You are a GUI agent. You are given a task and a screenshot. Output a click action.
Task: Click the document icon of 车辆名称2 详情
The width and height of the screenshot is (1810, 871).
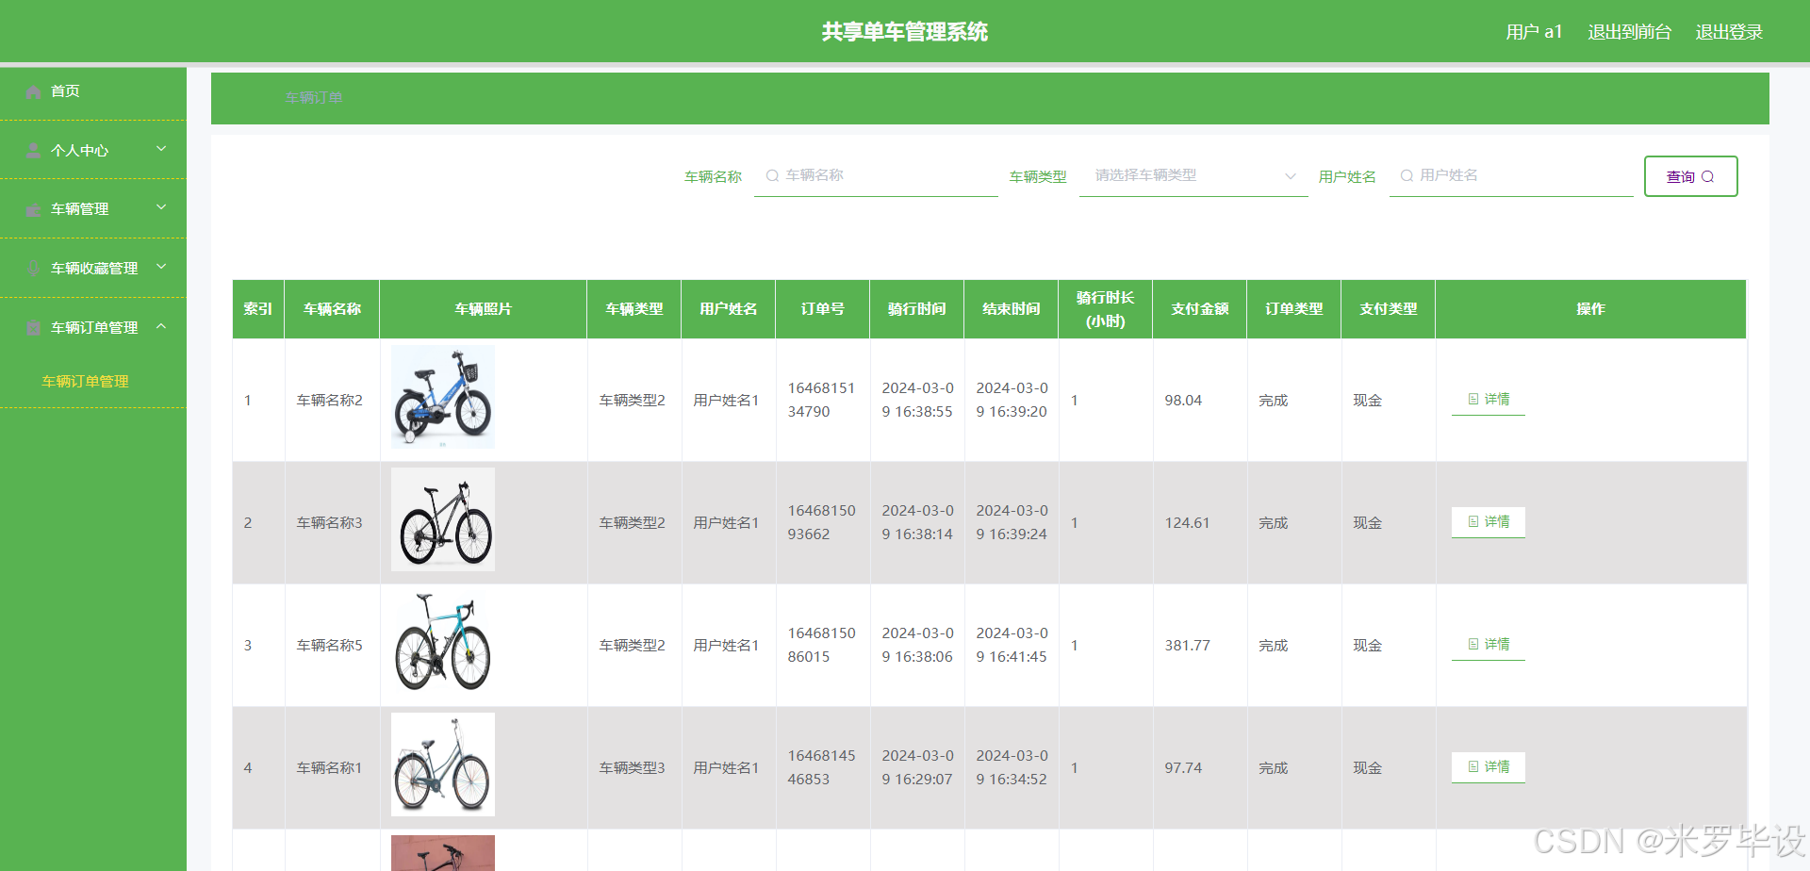pos(1473,400)
